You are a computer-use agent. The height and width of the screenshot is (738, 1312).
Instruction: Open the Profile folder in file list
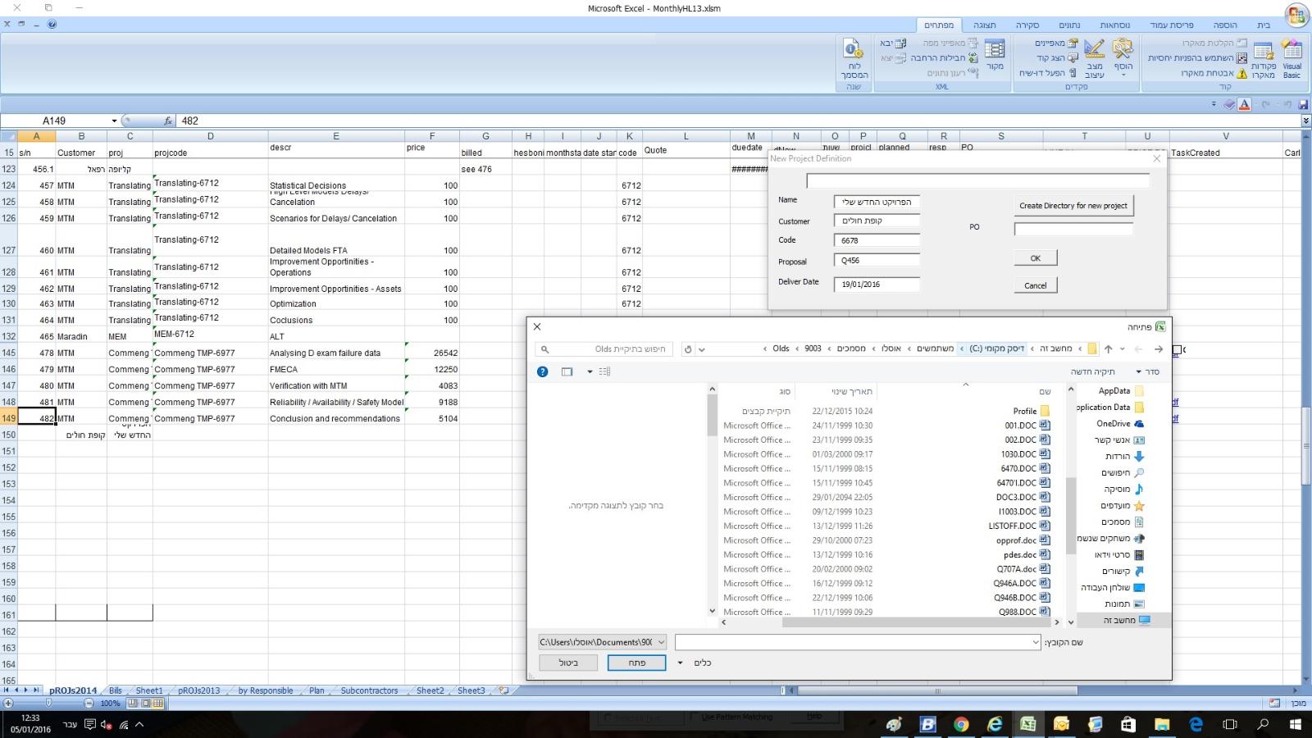(1032, 411)
